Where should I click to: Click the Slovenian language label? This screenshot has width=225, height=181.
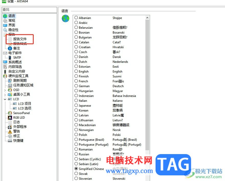pyautogui.click(x=85, y=179)
